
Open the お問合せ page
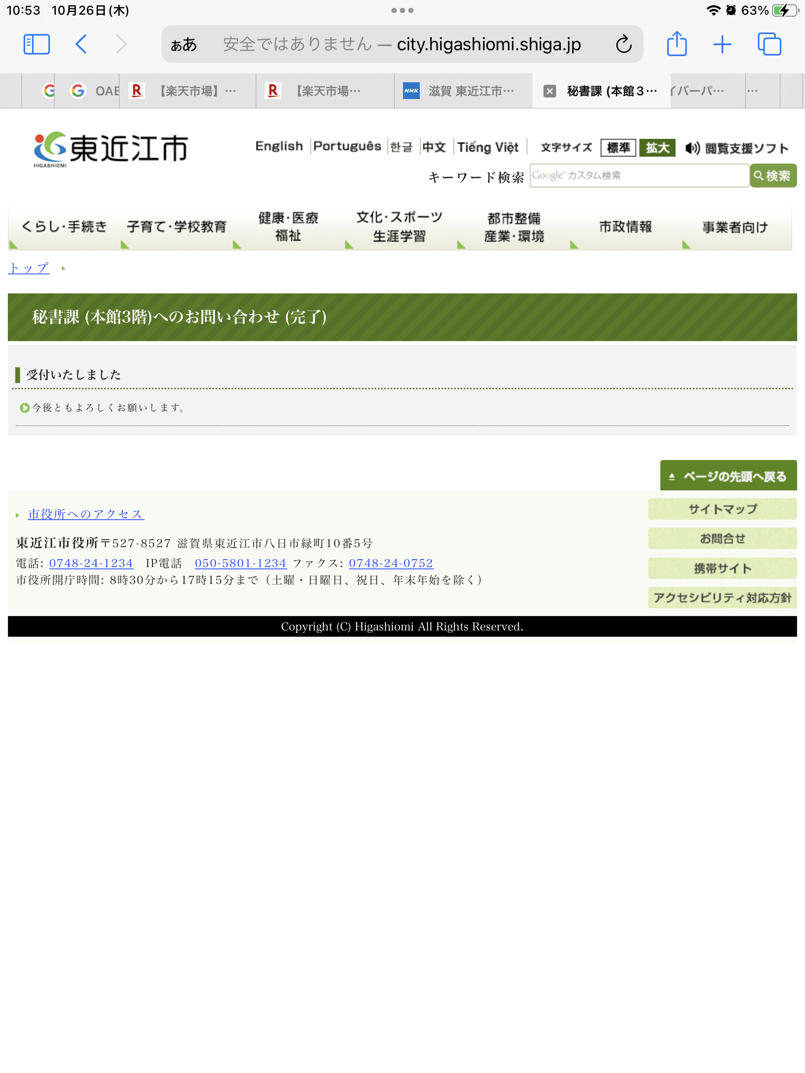click(x=723, y=539)
